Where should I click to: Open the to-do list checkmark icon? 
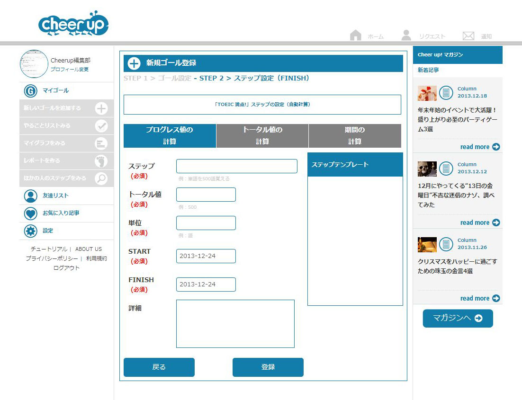(x=101, y=126)
